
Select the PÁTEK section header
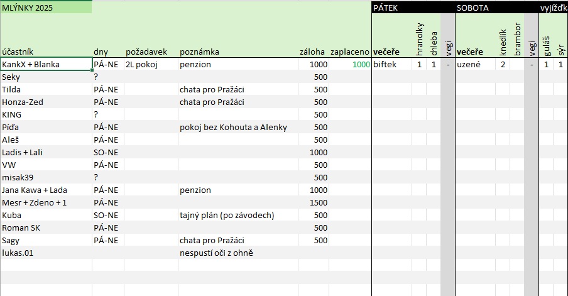(x=385, y=8)
